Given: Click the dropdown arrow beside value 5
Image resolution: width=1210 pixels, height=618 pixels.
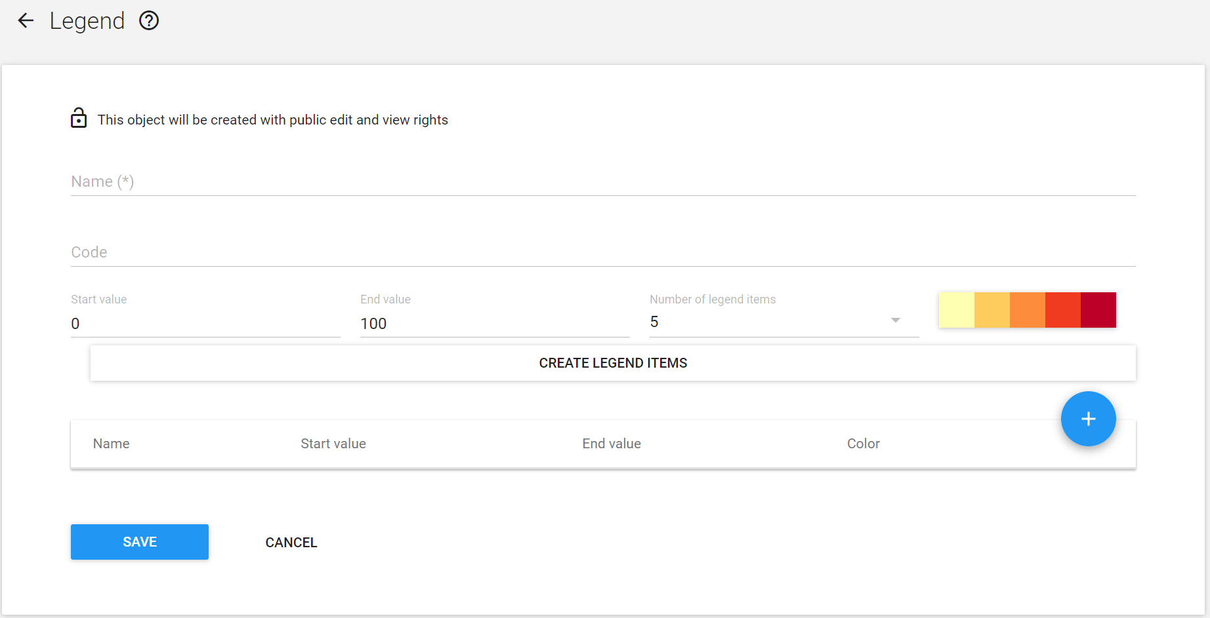Looking at the screenshot, I should click(895, 320).
